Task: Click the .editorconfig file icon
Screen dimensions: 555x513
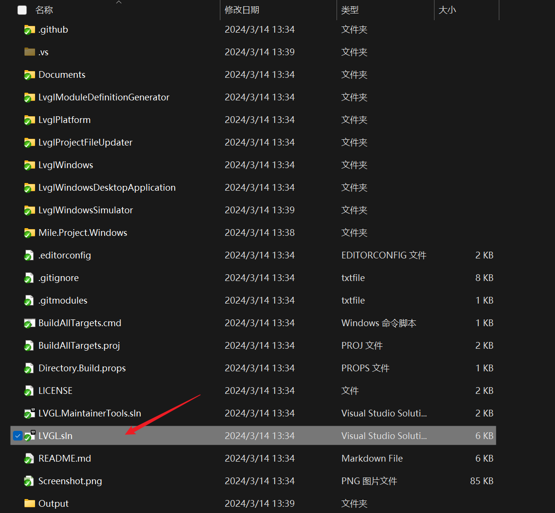Action: pyautogui.click(x=29, y=255)
